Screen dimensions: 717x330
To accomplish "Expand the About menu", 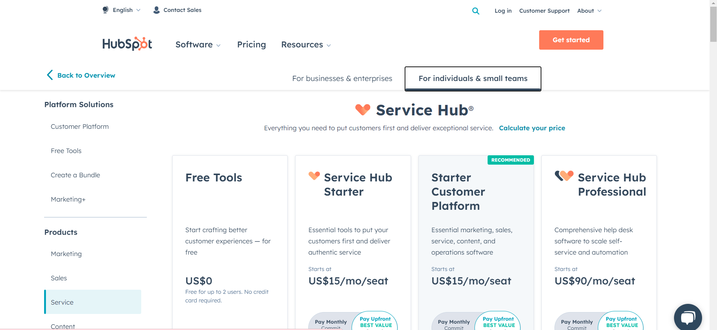I will click(x=589, y=11).
